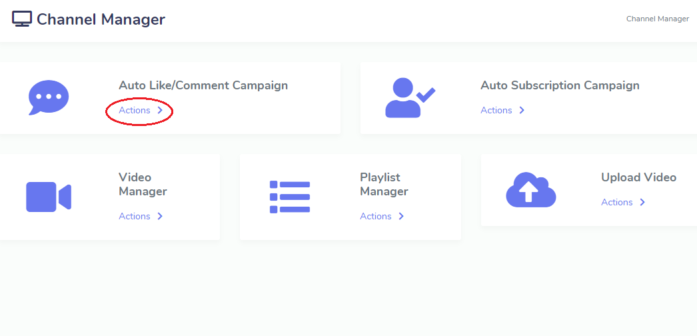Screen dimensions: 697x336
Task: Expand chevron next to Playlist Manager Actions
Action: point(401,216)
